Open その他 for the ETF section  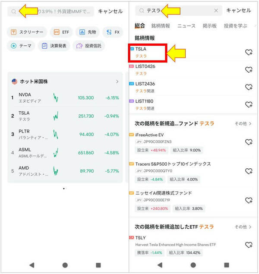[243, 227]
